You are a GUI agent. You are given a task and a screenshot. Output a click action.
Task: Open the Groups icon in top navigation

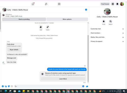pos(59,4)
